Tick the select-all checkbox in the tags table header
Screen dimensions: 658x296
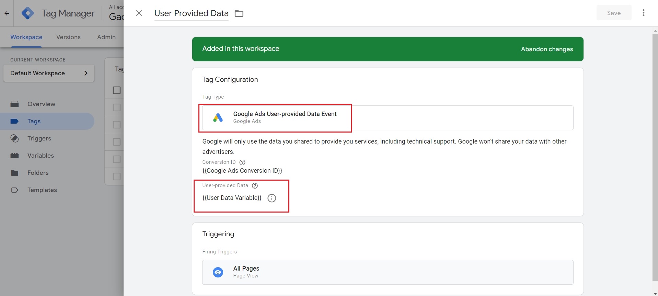tap(117, 90)
